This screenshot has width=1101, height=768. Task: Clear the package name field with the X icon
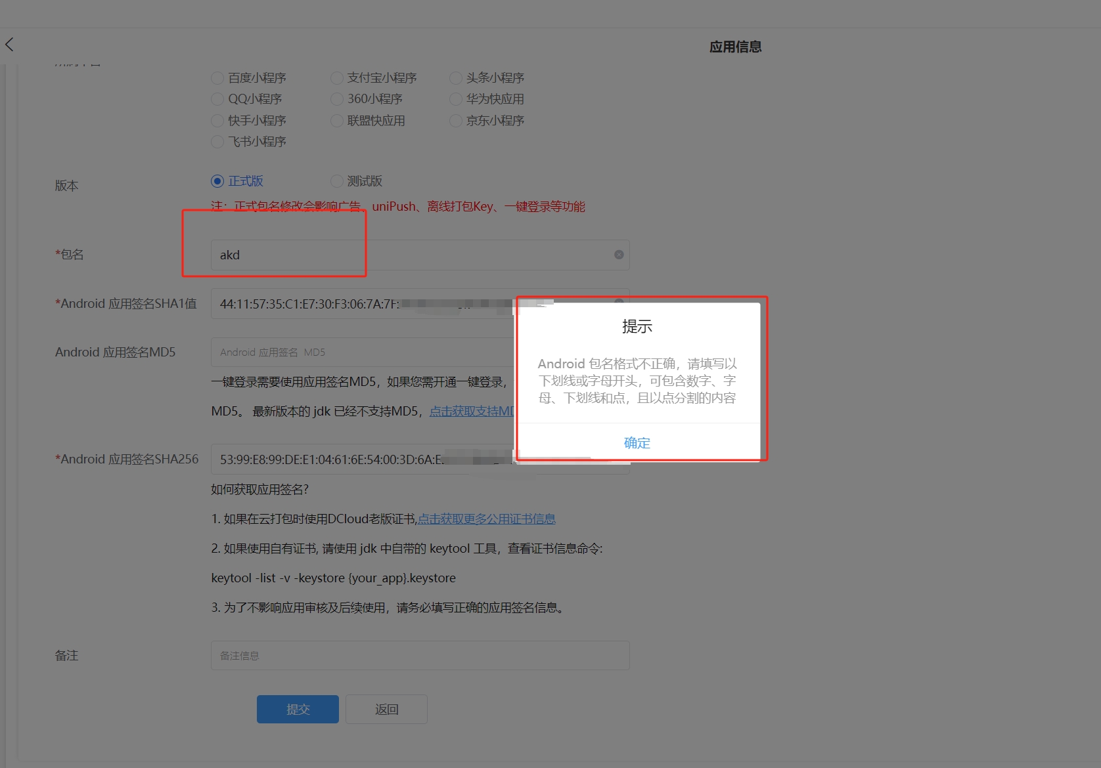click(618, 255)
